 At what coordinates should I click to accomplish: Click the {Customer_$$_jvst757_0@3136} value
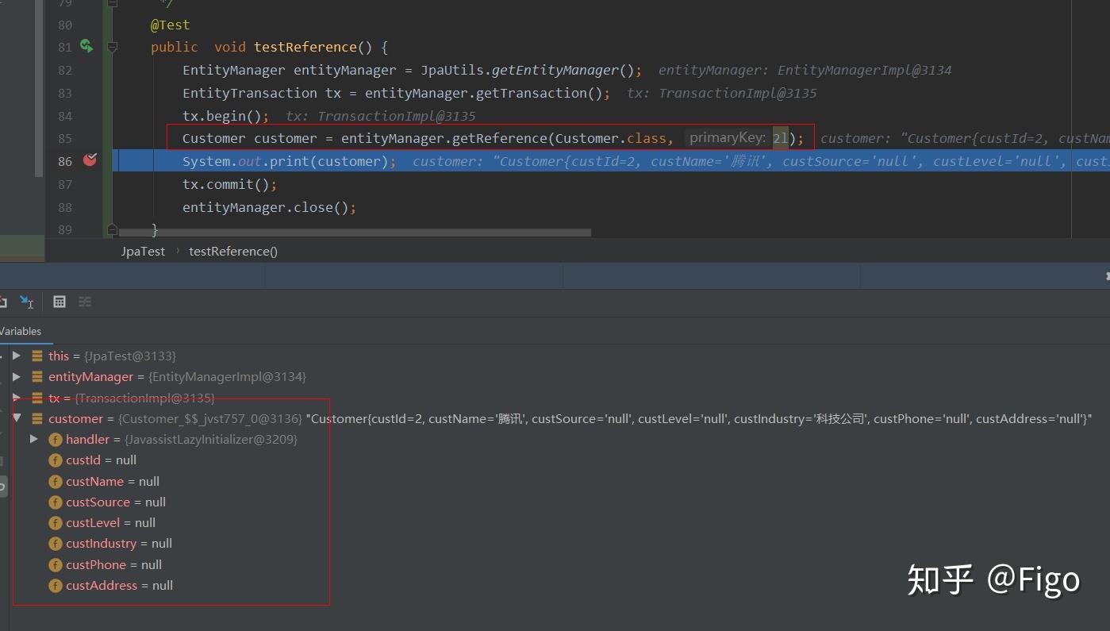(210, 418)
